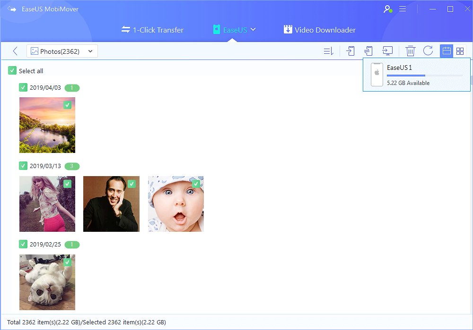Open the blonde woman in field thumbnail
This screenshot has height=330, width=473.
point(47,204)
